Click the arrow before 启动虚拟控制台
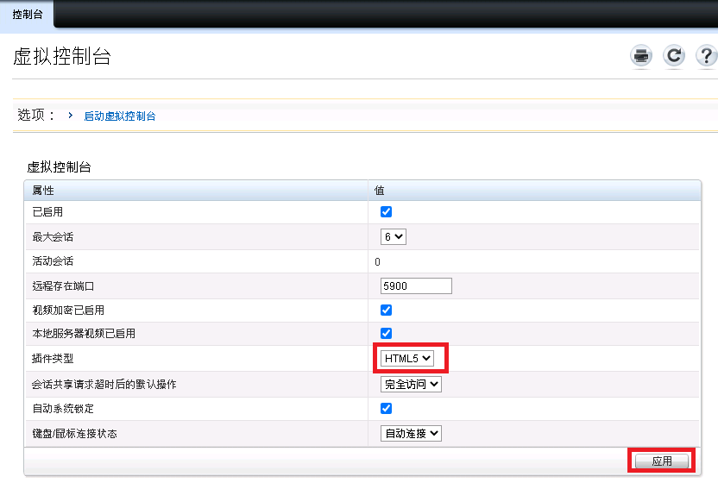The width and height of the screenshot is (718, 483). click(x=70, y=116)
